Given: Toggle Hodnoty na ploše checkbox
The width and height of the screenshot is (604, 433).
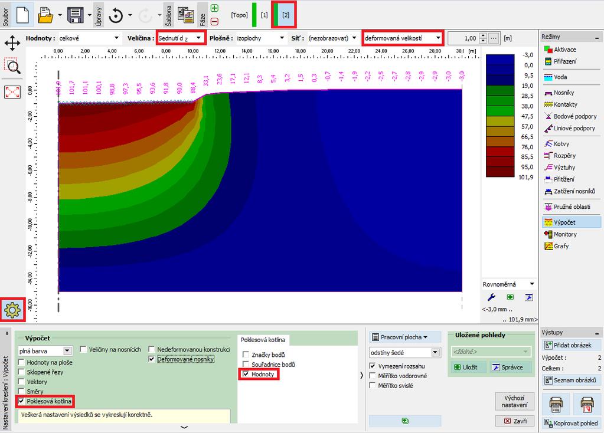Looking at the screenshot, I should coord(22,363).
